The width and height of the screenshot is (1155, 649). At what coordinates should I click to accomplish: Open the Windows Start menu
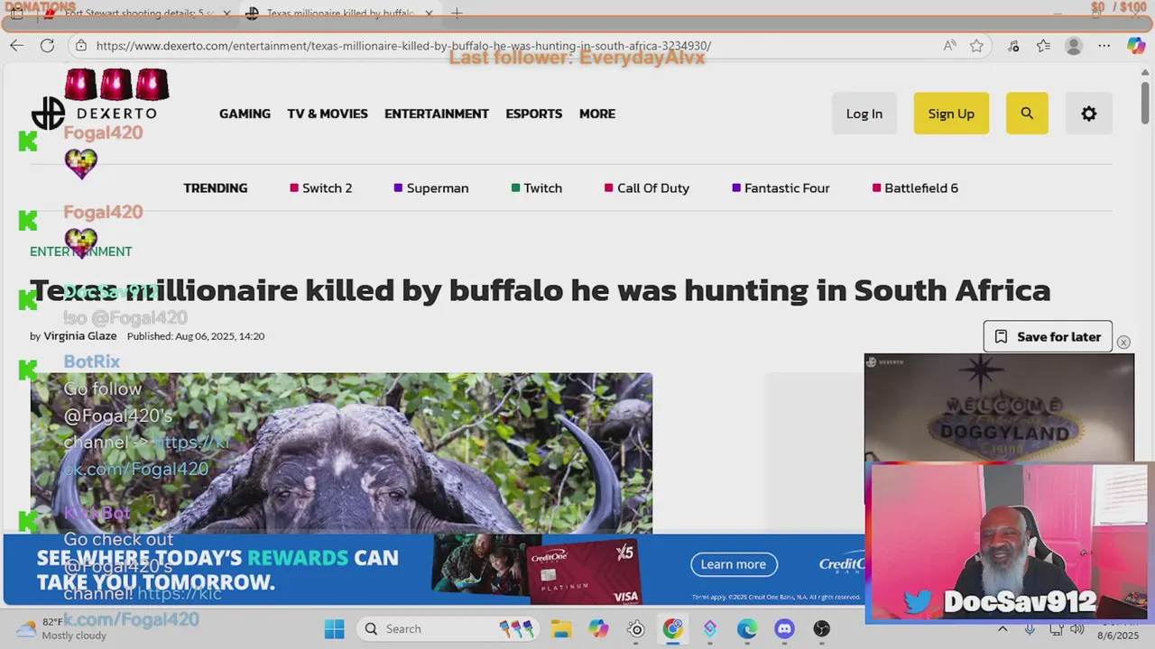pyautogui.click(x=334, y=629)
